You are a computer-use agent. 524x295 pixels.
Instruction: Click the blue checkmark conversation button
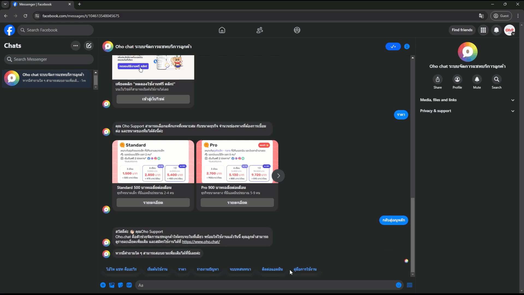tap(393, 46)
